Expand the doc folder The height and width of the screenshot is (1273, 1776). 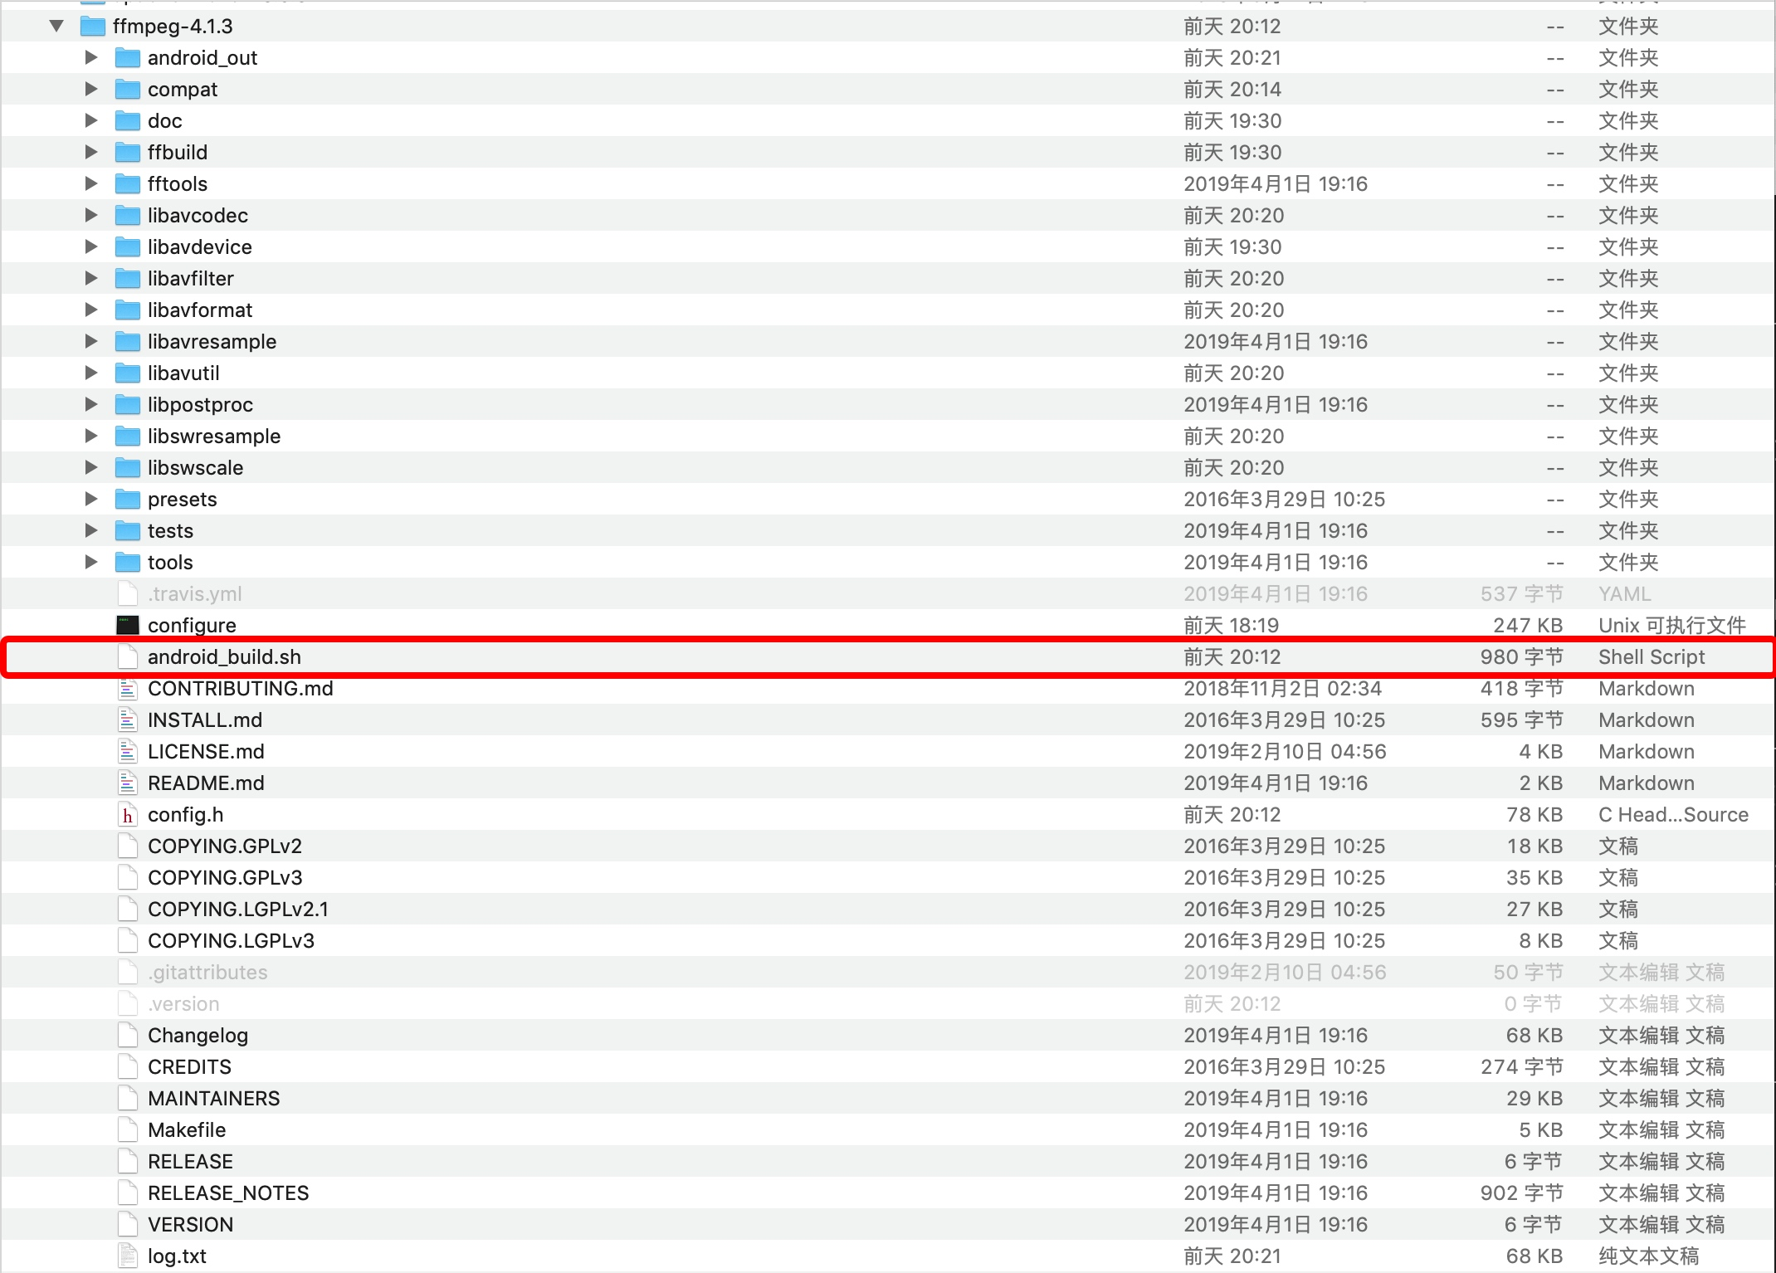point(91,120)
